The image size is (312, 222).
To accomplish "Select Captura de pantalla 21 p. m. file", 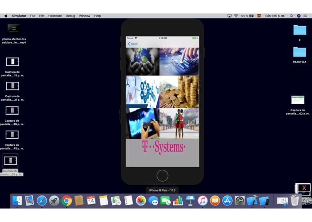I will point(12,91).
